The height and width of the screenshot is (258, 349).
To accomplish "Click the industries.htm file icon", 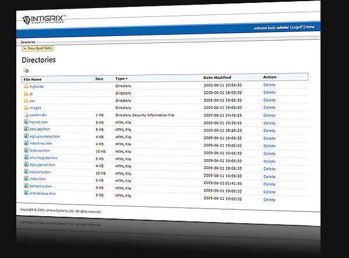I will 26,143.
